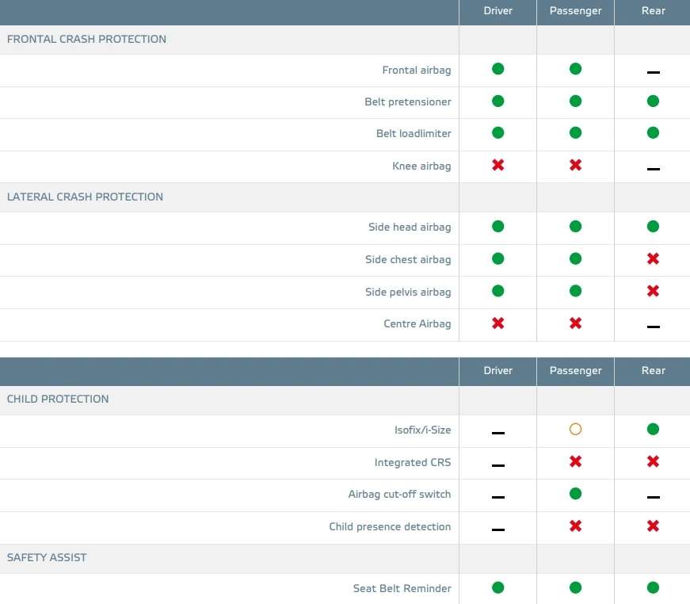Click the green dot for Driver Frontal airbag
Screen dimensions: 690x604
(x=497, y=69)
